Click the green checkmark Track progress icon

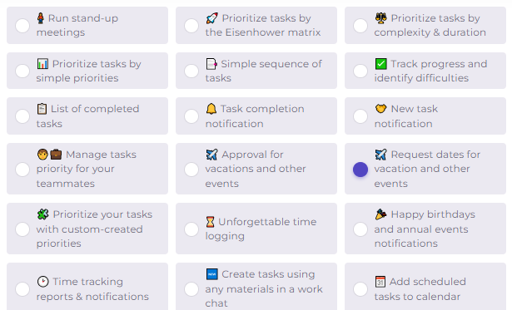click(380, 63)
